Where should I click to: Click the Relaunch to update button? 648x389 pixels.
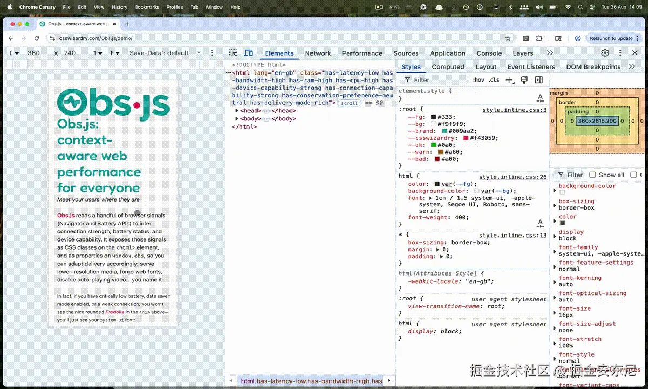pos(611,38)
